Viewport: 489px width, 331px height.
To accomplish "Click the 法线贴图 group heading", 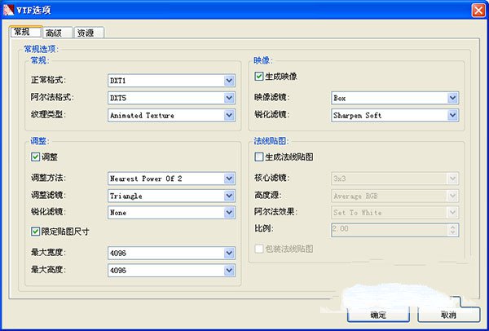I will [271, 141].
